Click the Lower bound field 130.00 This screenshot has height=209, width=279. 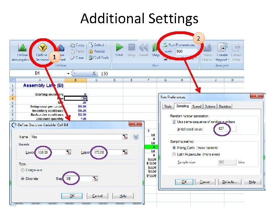point(51,152)
